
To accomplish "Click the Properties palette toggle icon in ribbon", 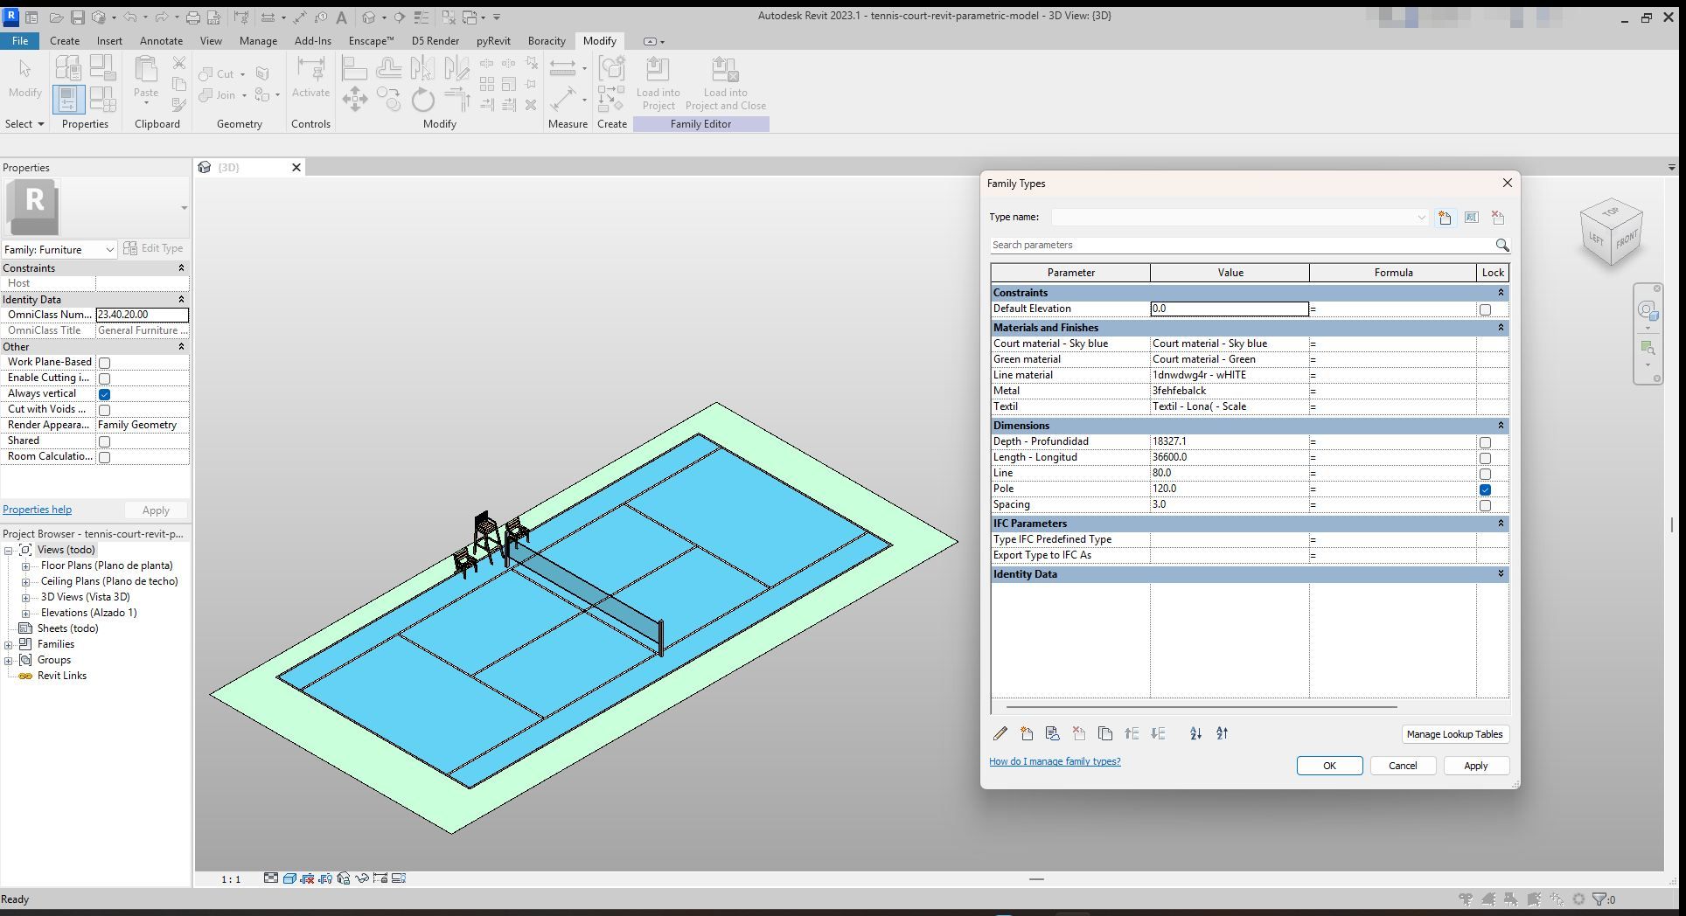I will coord(68,100).
